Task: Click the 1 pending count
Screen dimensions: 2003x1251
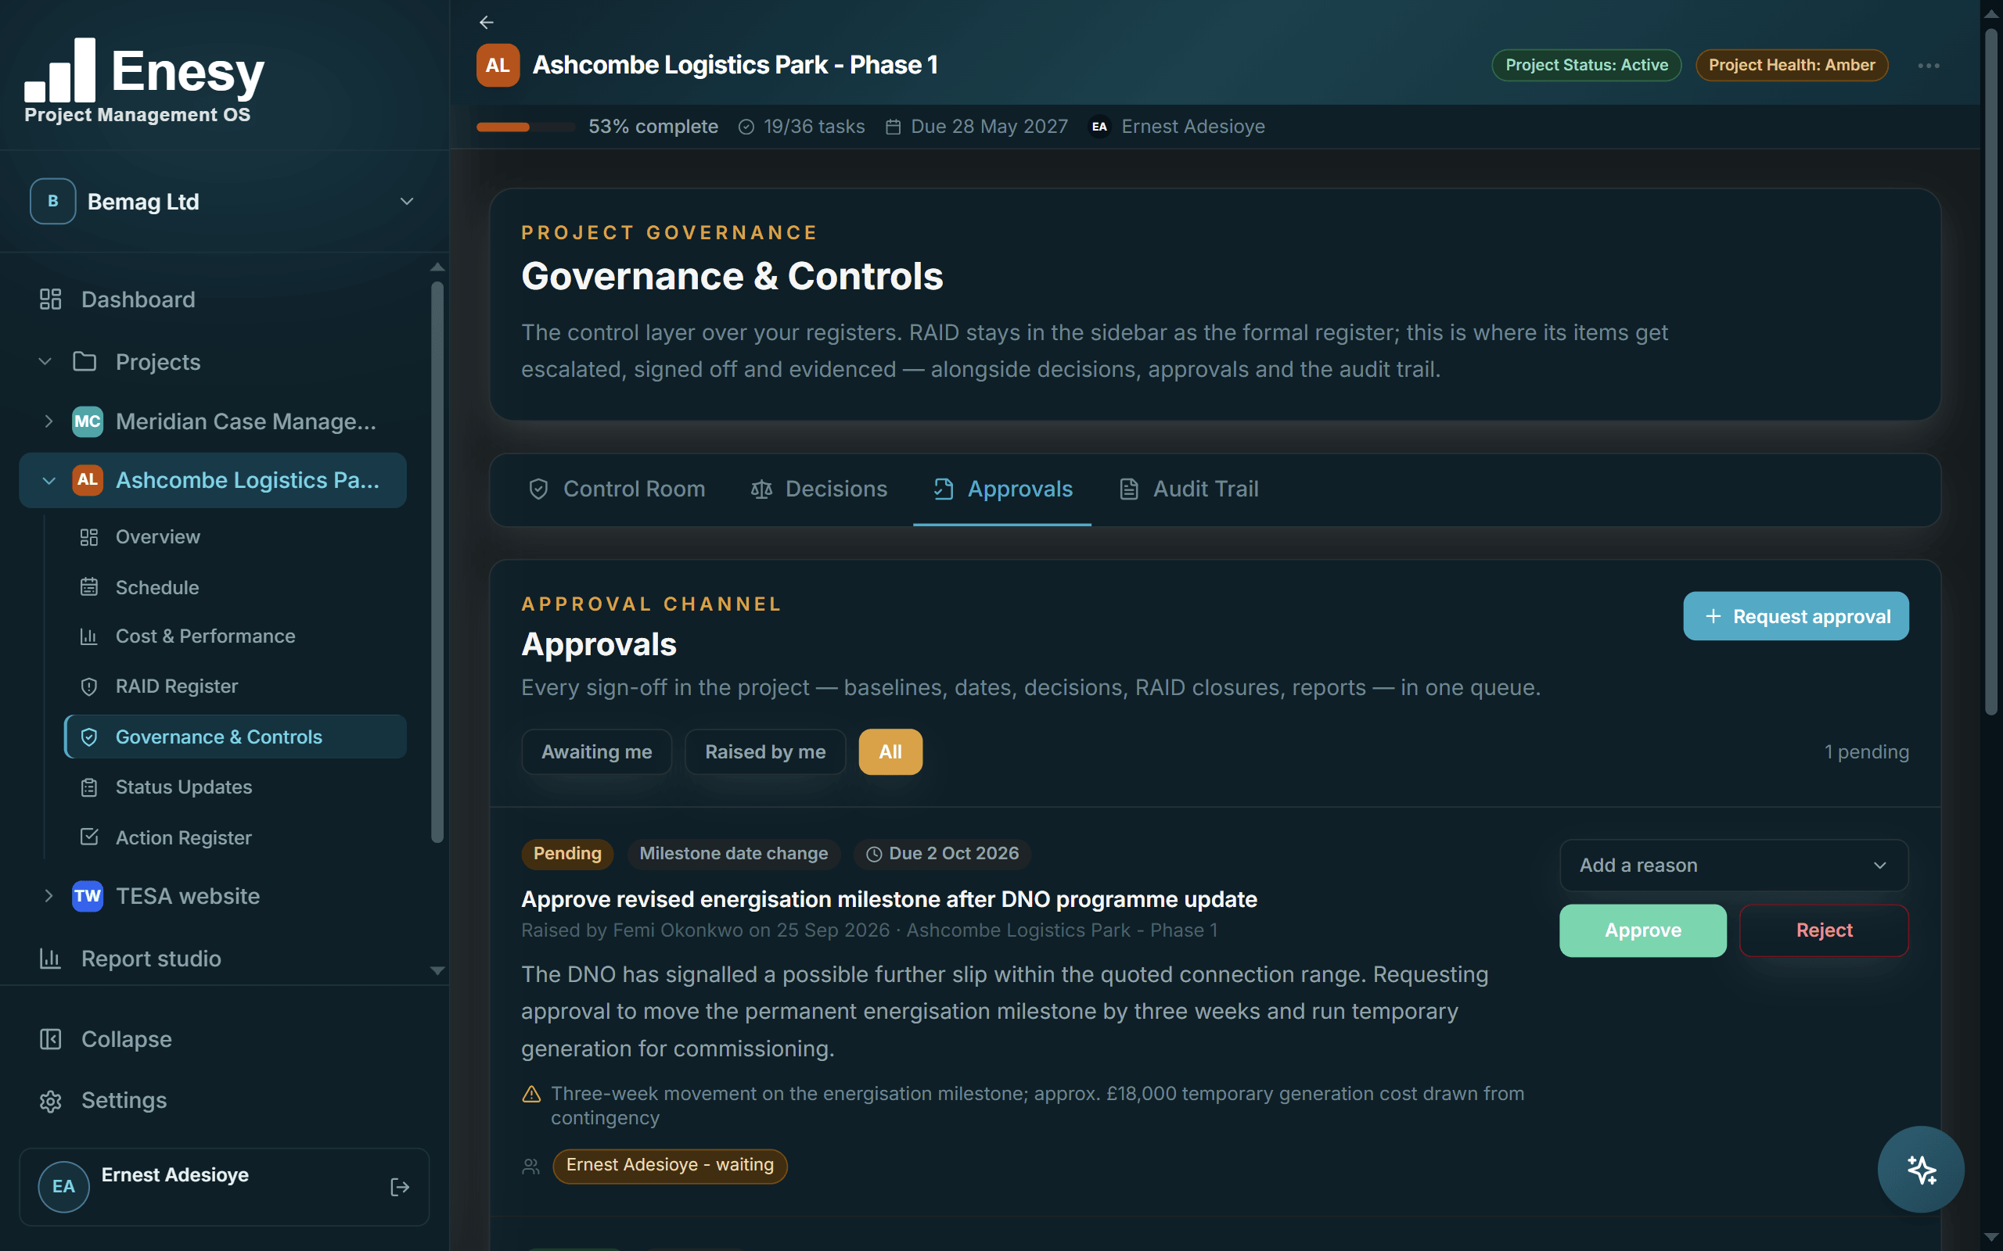Action: [1866, 752]
